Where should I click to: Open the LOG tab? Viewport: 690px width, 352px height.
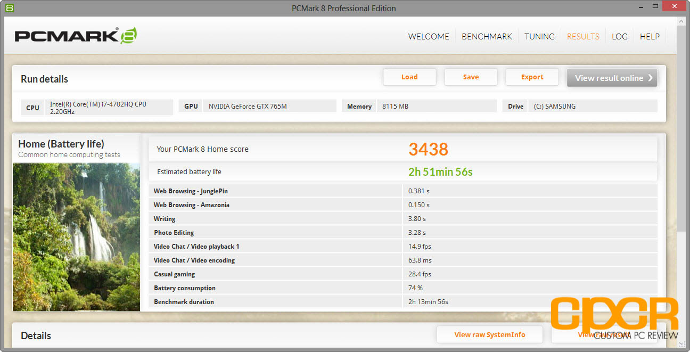tap(619, 37)
